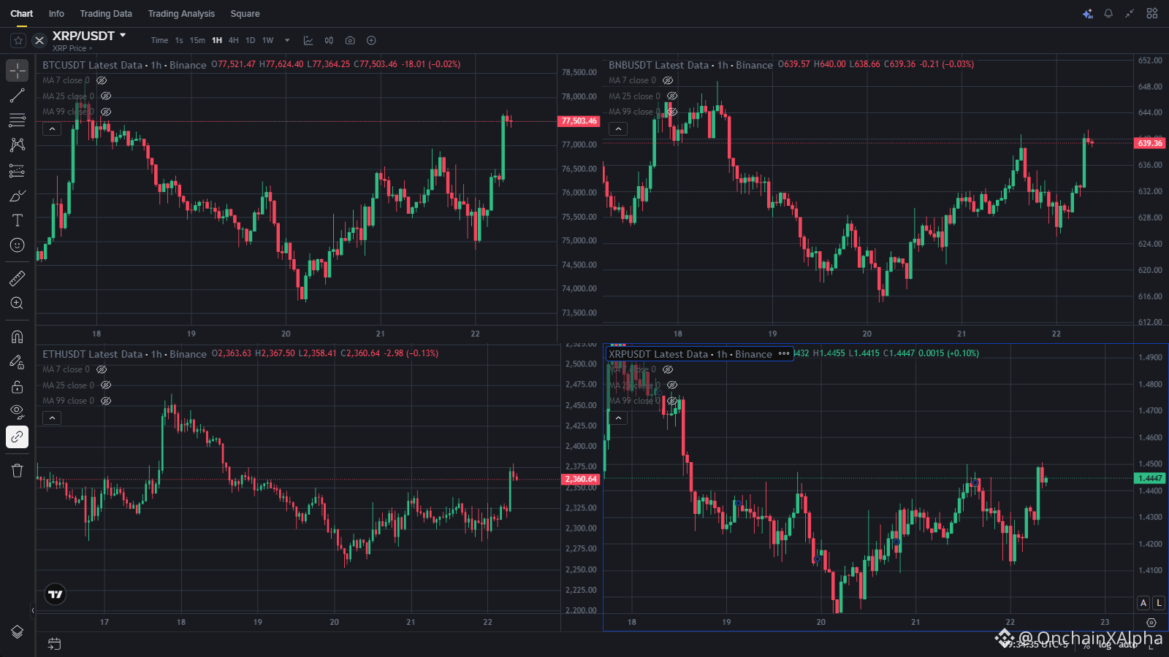Click ETHUSDT Latest Data chart title
This screenshot has width=1169, height=657.
[92, 354]
